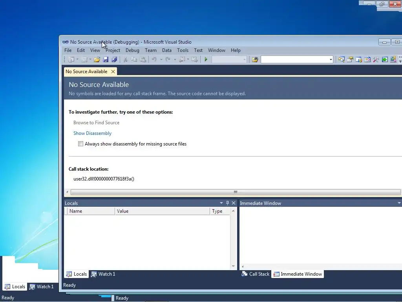The width and height of the screenshot is (402, 302).
Task: Click the Undo arrow icon
Action: (x=154, y=60)
